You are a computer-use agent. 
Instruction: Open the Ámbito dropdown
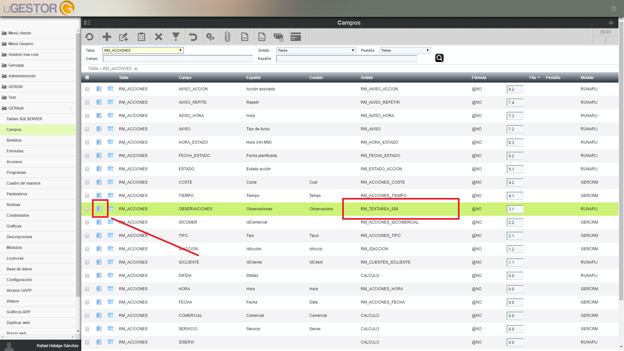[316, 50]
